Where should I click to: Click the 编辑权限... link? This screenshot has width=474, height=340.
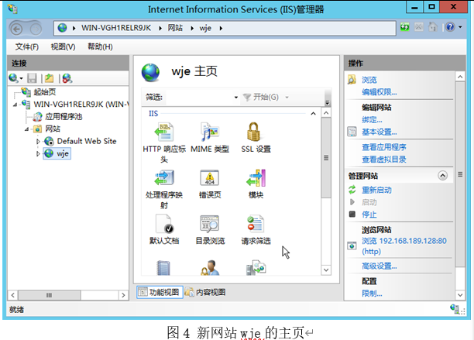point(380,92)
